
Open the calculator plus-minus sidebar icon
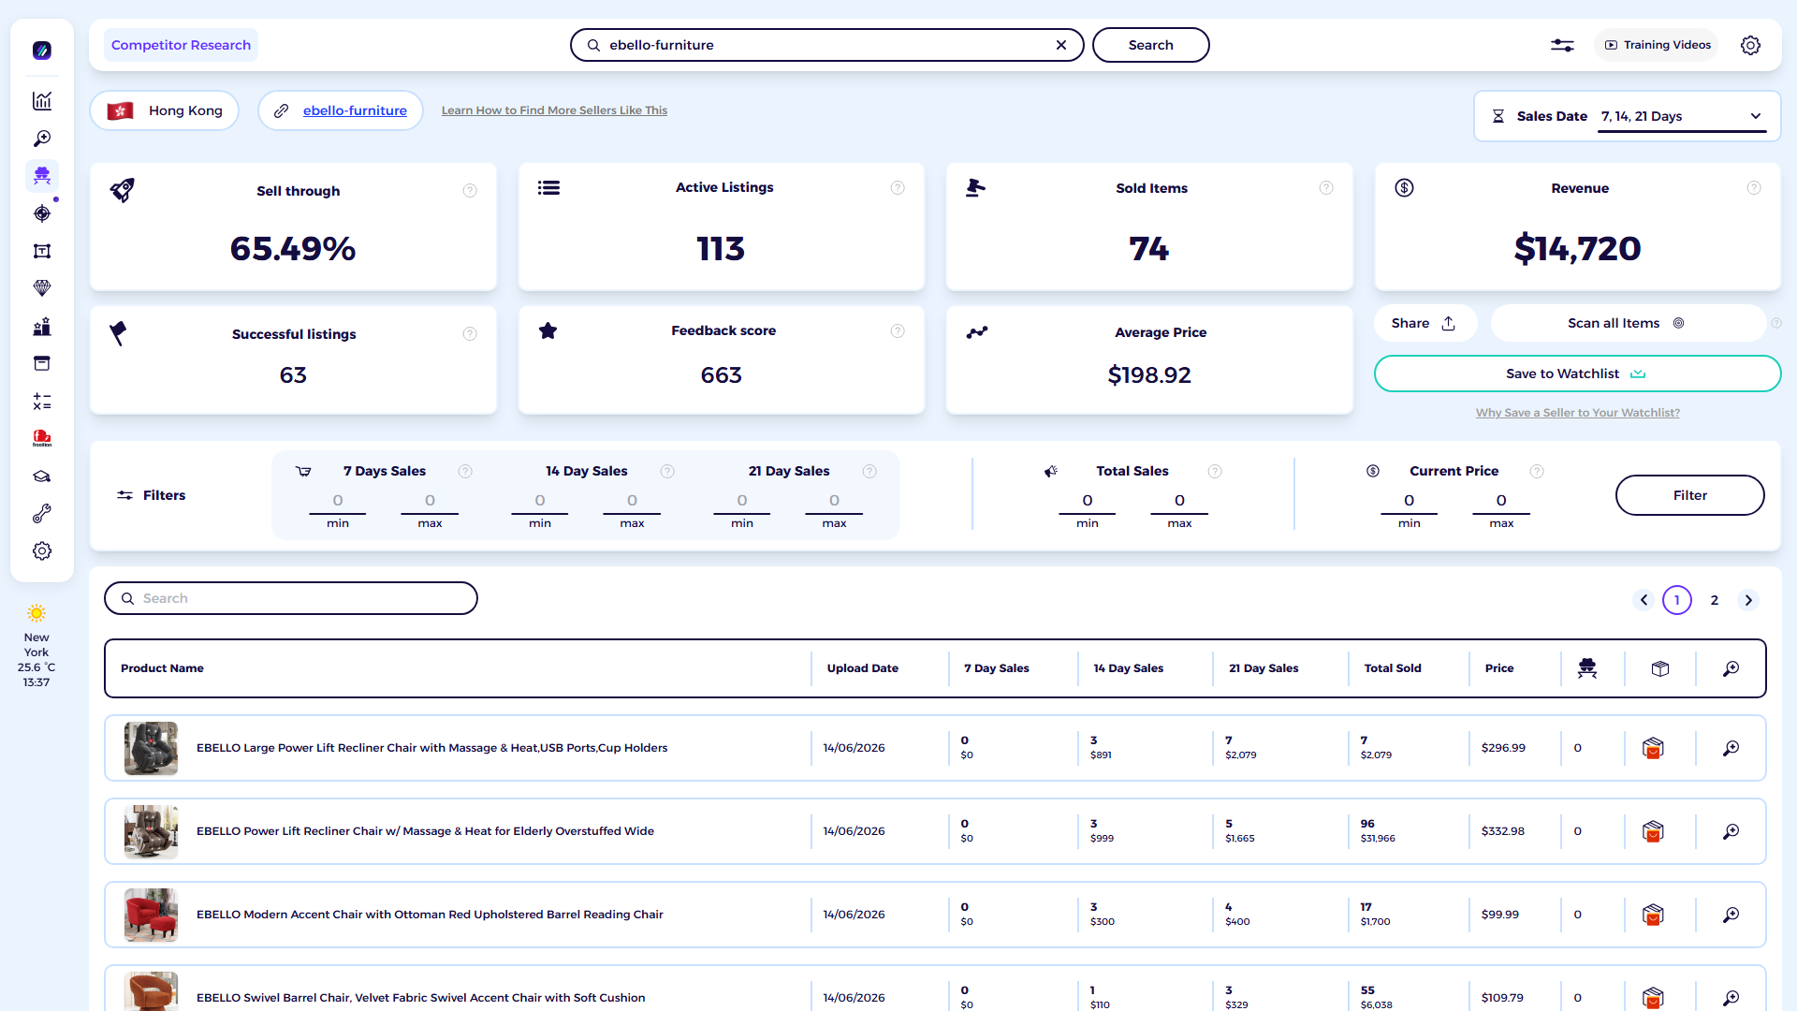42,402
